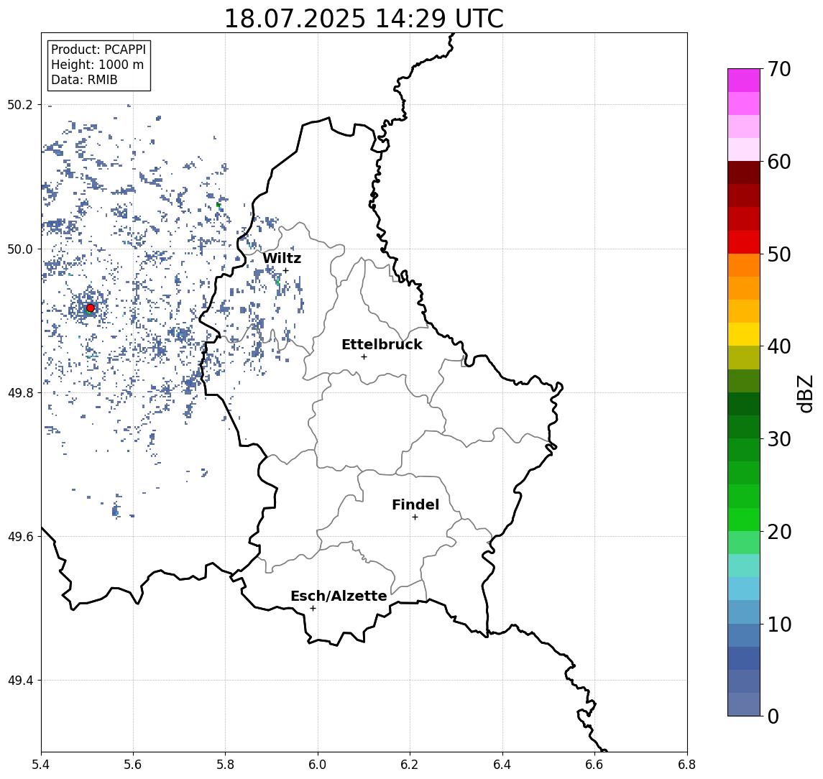Click the dBZ colorbar label
The height and width of the screenshot is (779, 823).
[x=804, y=393]
